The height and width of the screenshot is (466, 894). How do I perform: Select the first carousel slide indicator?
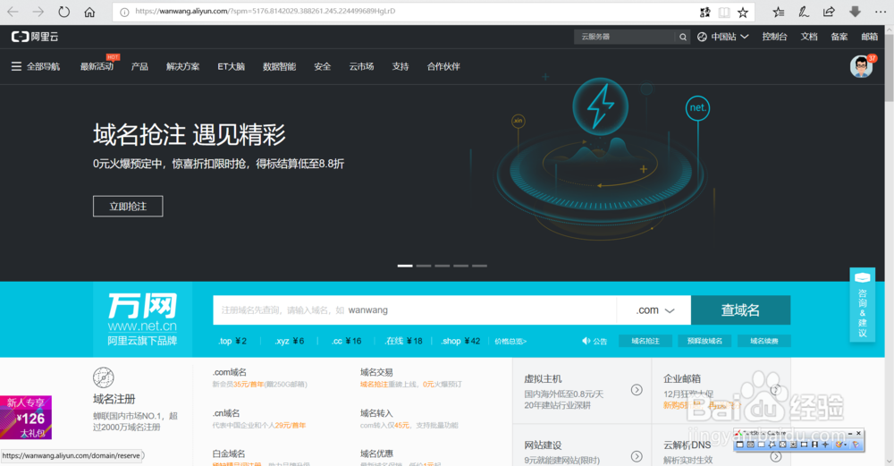coord(405,266)
